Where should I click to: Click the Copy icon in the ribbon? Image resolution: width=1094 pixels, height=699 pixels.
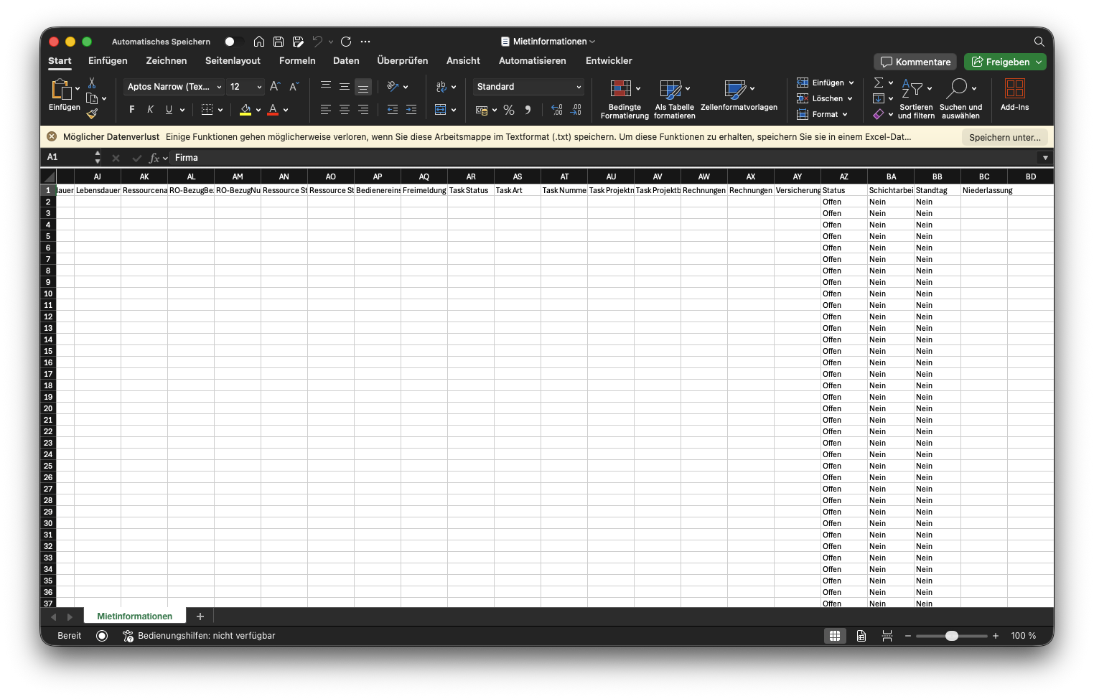(92, 98)
